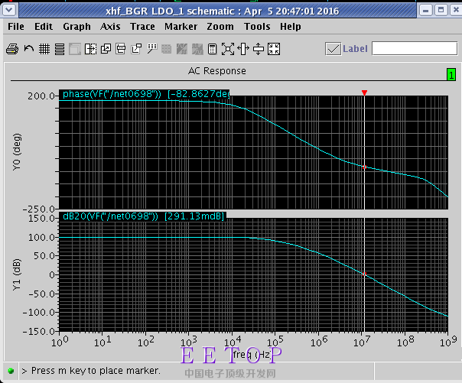The height and width of the screenshot is (383, 462).
Task: Click the grayed subwindow layout icon
Action: click(75, 49)
